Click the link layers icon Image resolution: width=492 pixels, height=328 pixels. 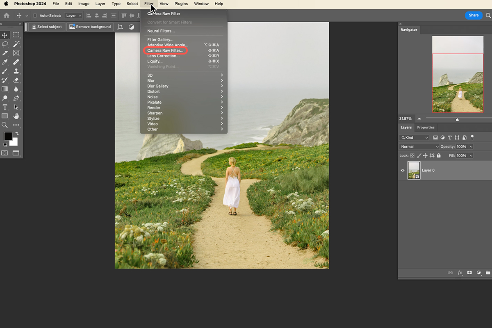pos(450,273)
